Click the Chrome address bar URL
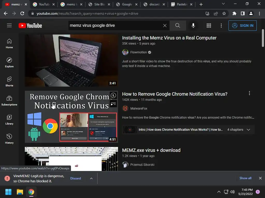The width and height of the screenshot is (265, 198). tap(87, 13)
